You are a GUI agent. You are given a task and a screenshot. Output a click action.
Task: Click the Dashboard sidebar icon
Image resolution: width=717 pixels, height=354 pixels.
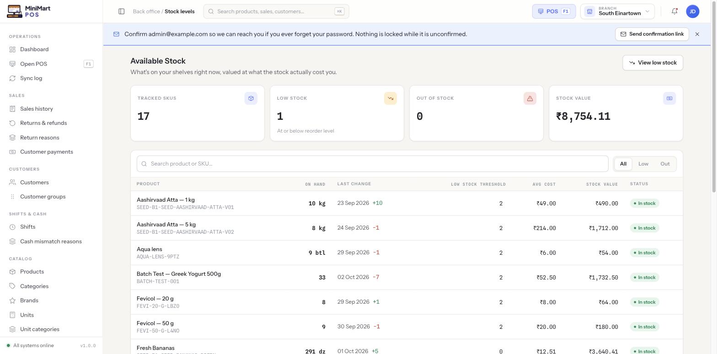pyautogui.click(x=12, y=49)
